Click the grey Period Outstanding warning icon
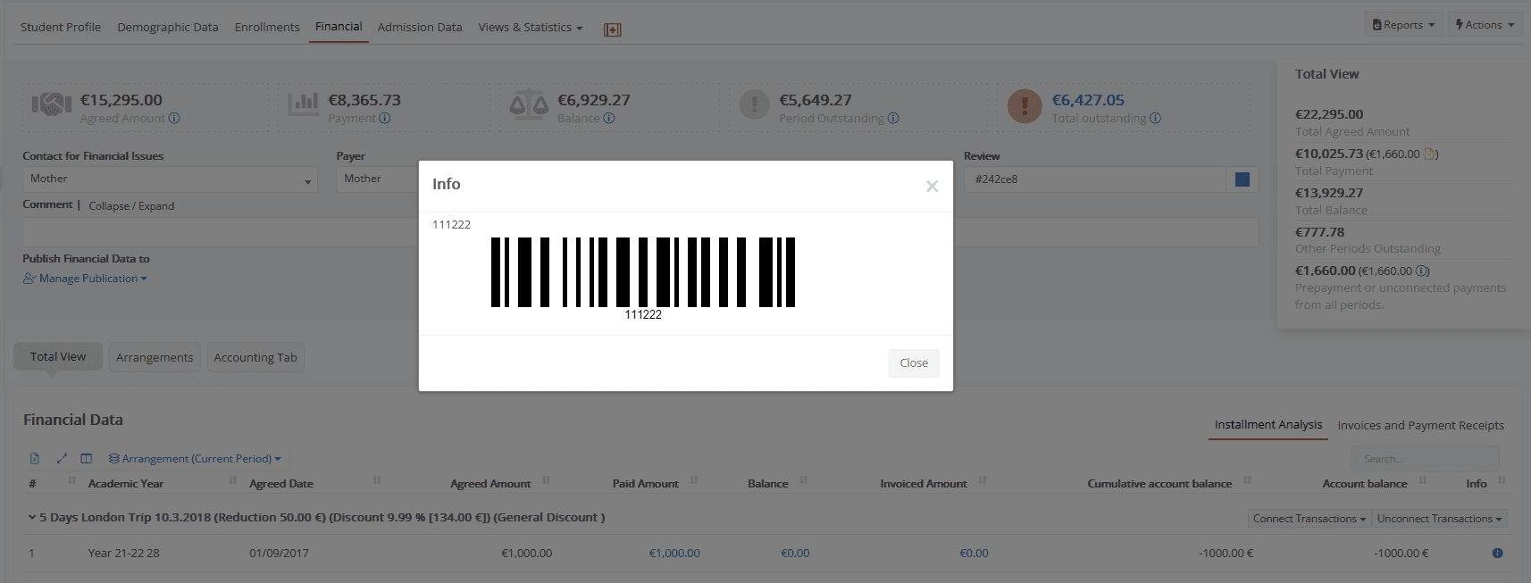Image resolution: width=1531 pixels, height=583 pixels. point(755,104)
